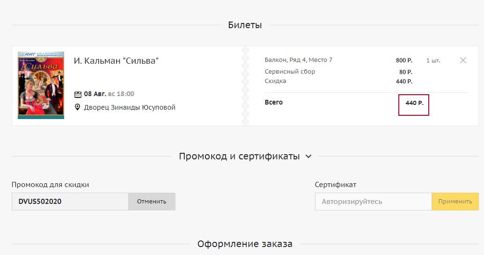
Task: Focus the DVUS502020 promo code field
Action: pos(70,202)
